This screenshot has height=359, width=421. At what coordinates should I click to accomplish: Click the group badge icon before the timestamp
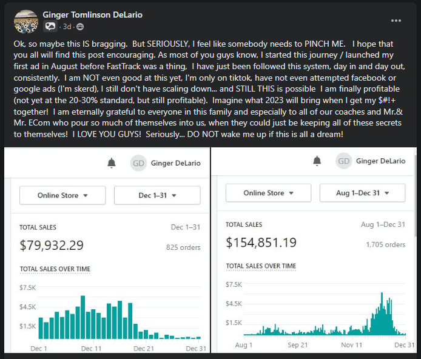click(x=50, y=27)
